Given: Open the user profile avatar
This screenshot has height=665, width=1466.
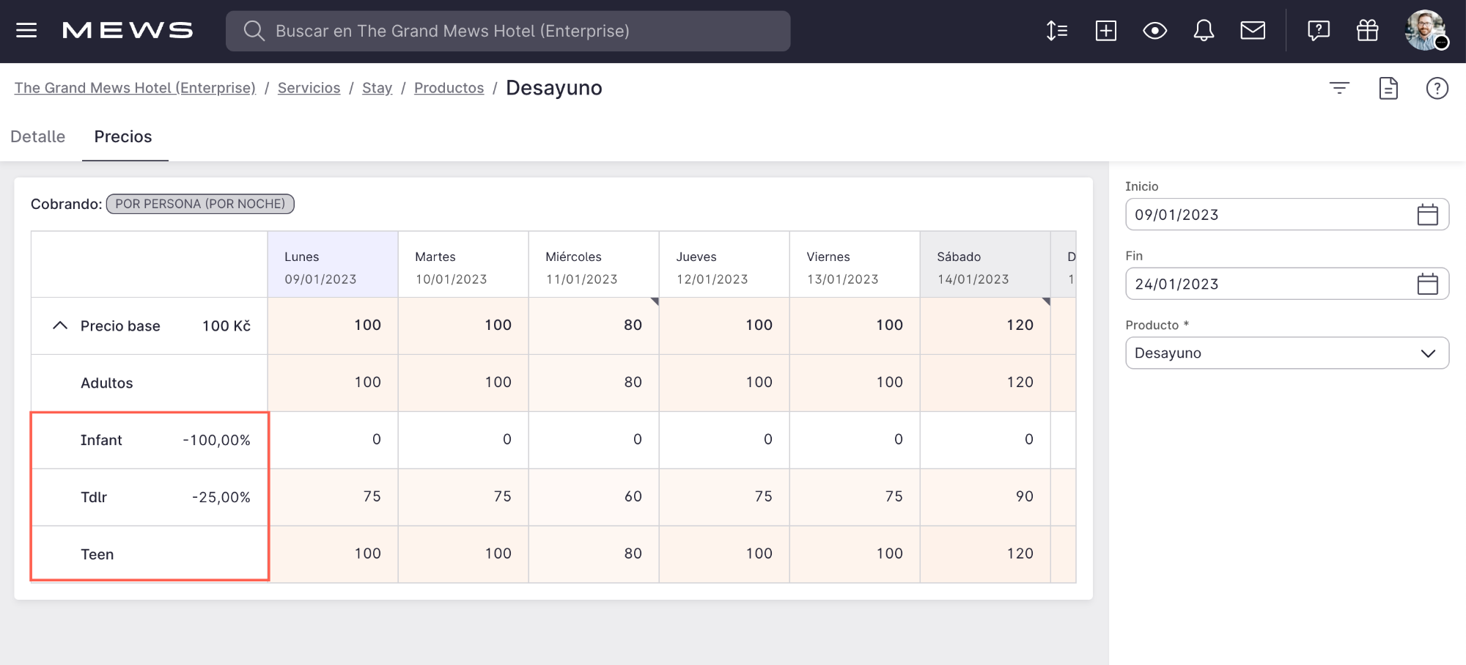Looking at the screenshot, I should click(x=1425, y=31).
